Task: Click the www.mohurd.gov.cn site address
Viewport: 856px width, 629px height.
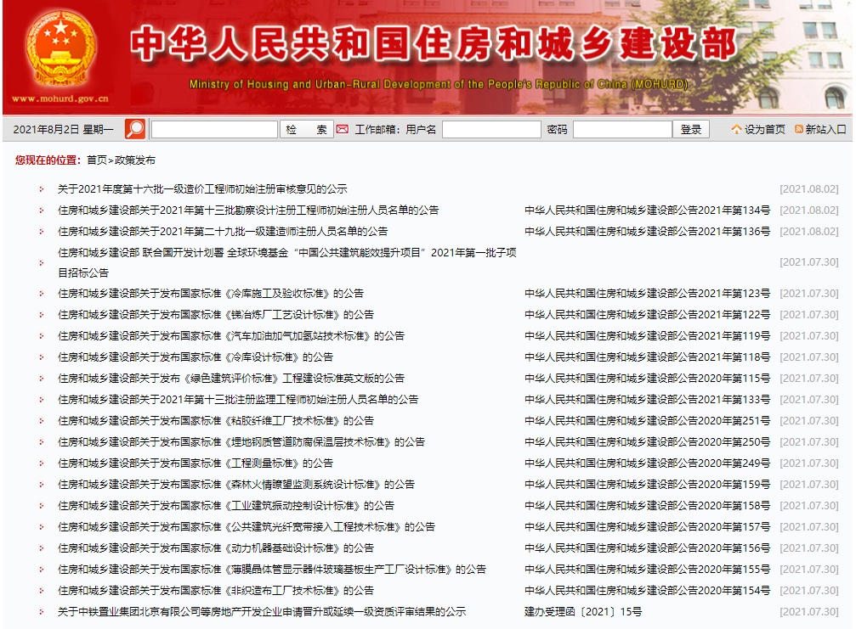Action: tap(60, 99)
